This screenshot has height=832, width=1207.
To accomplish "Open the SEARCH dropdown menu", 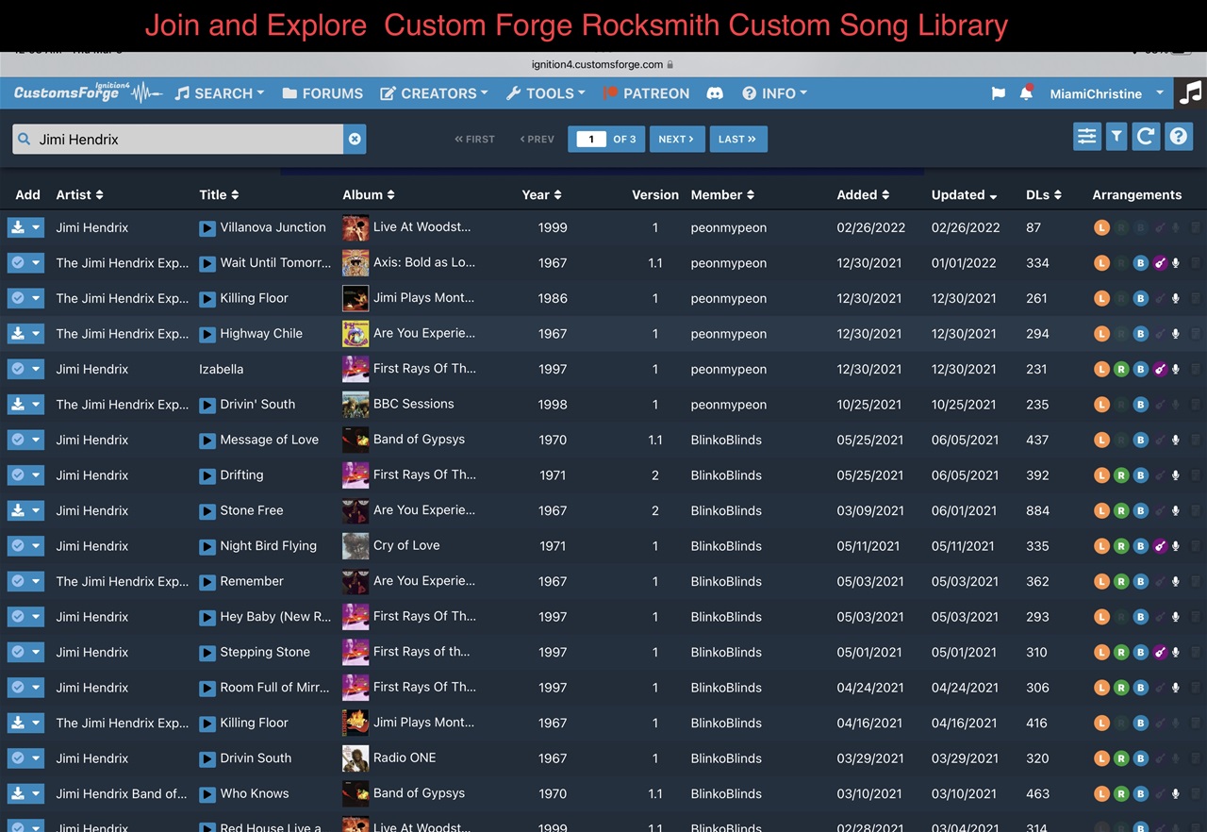I will [x=220, y=93].
